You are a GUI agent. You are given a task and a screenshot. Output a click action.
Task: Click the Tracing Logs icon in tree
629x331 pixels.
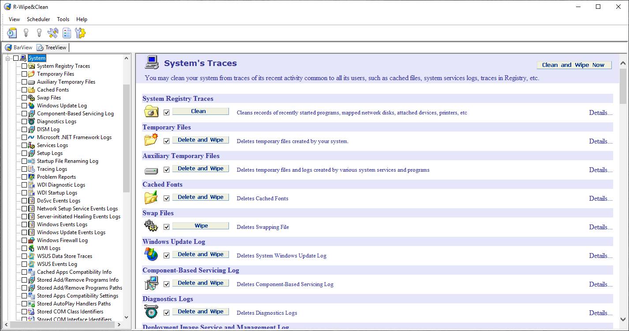31,169
